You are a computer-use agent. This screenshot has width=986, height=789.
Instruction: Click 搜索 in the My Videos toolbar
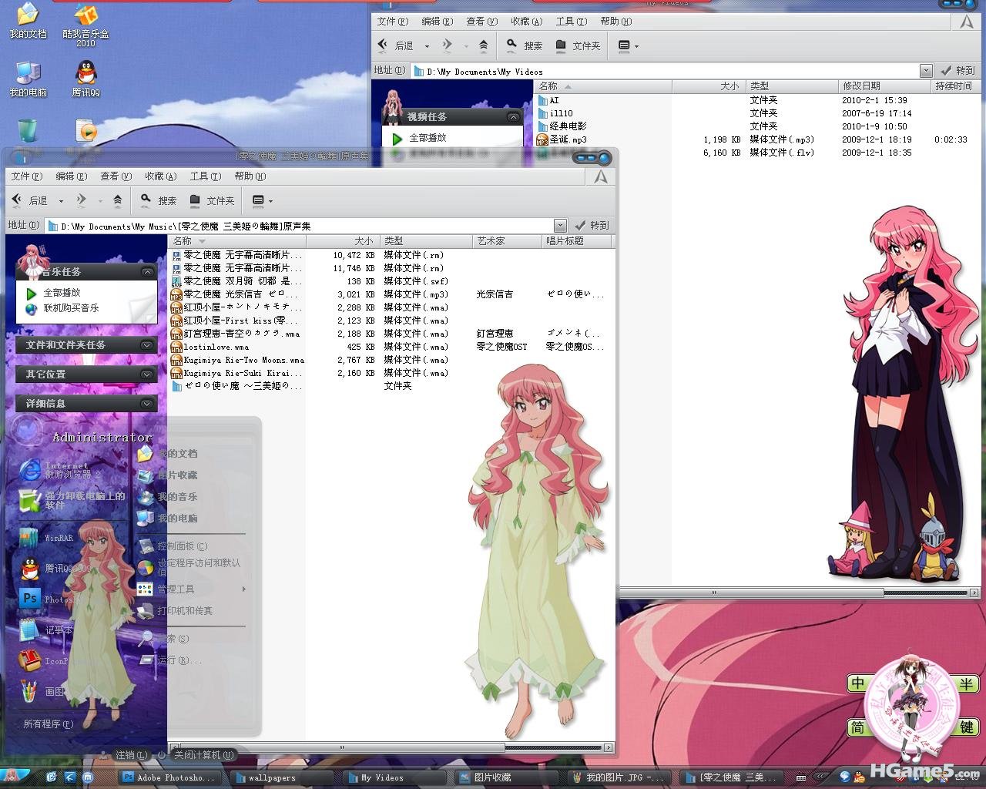[x=525, y=45]
